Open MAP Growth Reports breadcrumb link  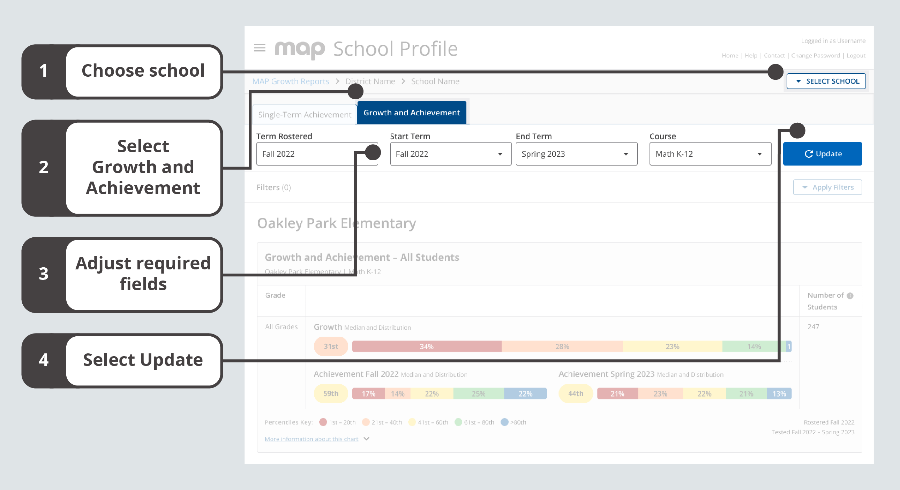tap(290, 81)
